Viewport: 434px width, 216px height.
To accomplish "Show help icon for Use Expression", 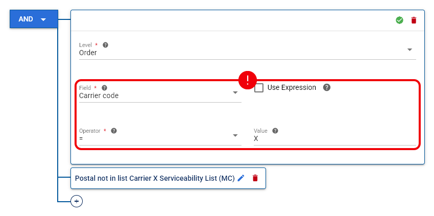I will pyautogui.click(x=327, y=87).
